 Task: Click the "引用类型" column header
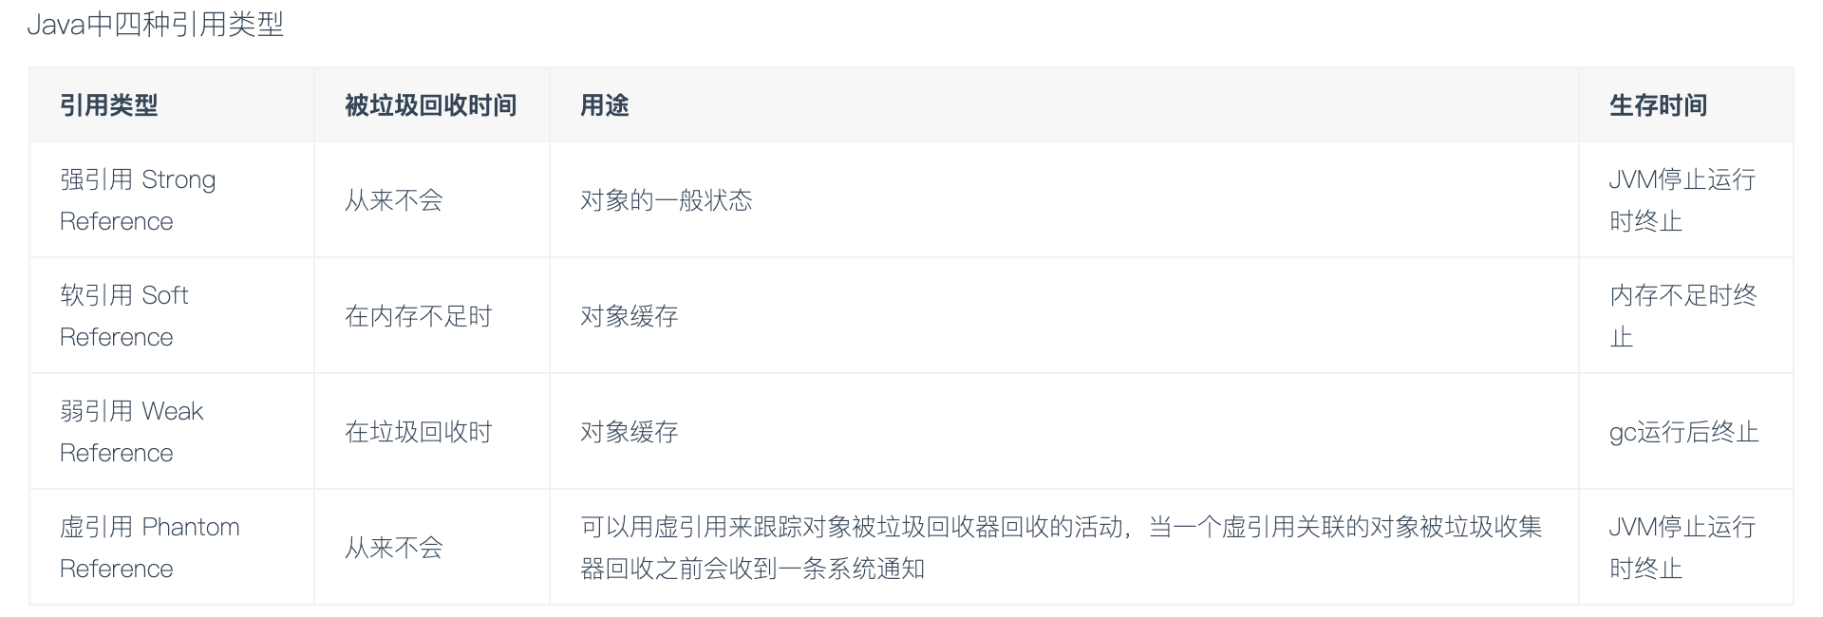point(109,105)
